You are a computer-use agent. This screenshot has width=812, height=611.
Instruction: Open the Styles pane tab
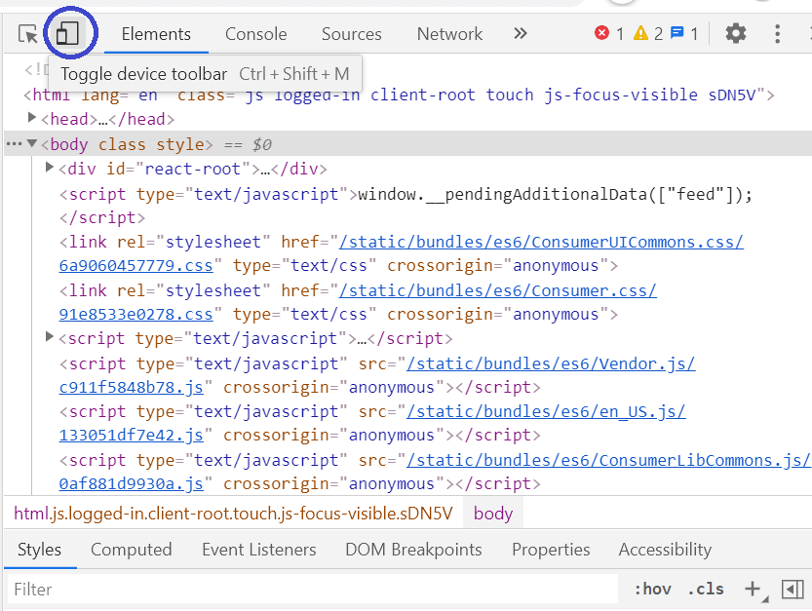click(39, 550)
